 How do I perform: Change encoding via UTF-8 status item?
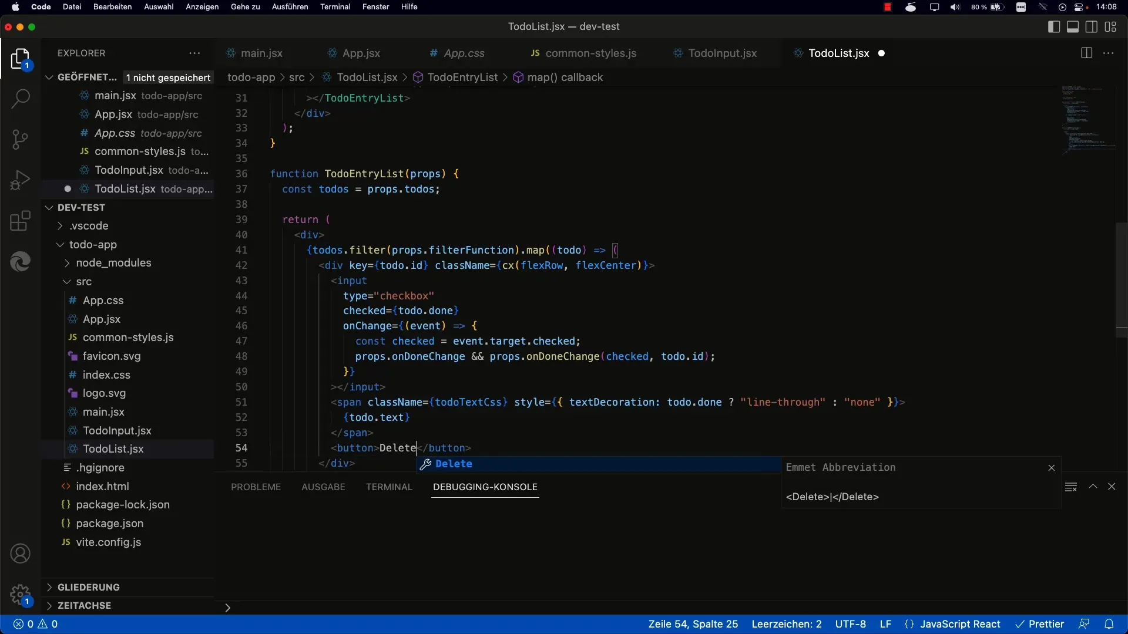pyautogui.click(x=850, y=624)
